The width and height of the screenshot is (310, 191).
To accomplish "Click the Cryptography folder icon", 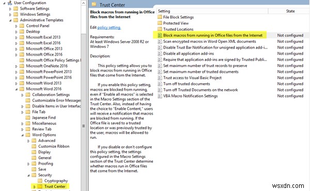I will tap(40, 181).
